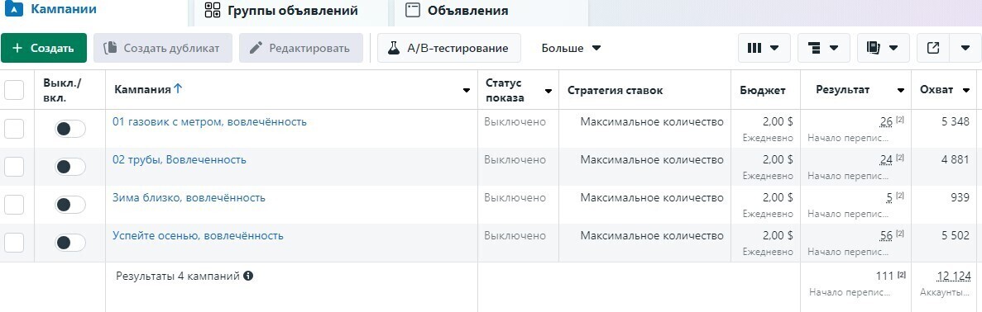This screenshot has width=982, height=312.
Task: Switch to Группы объявлений tab
Action: coord(291,12)
